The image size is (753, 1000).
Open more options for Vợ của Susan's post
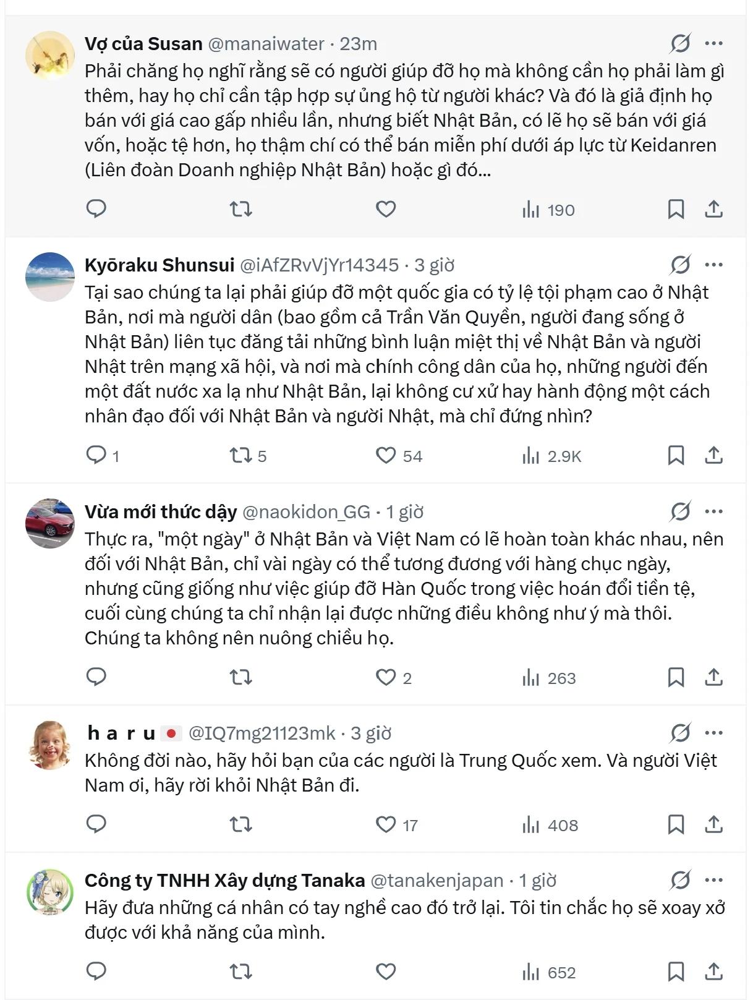coord(713,43)
